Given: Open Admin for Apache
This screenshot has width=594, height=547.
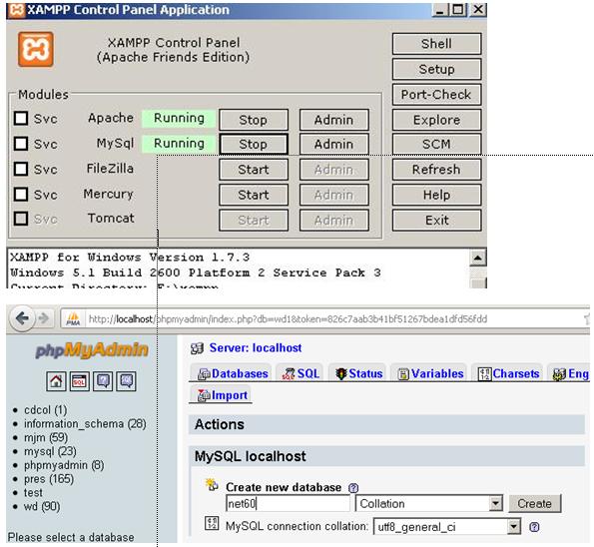Looking at the screenshot, I should tap(334, 120).
